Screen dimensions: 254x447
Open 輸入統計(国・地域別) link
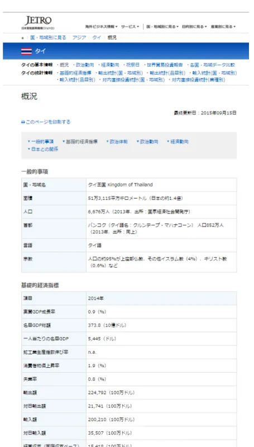coord(215,73)
